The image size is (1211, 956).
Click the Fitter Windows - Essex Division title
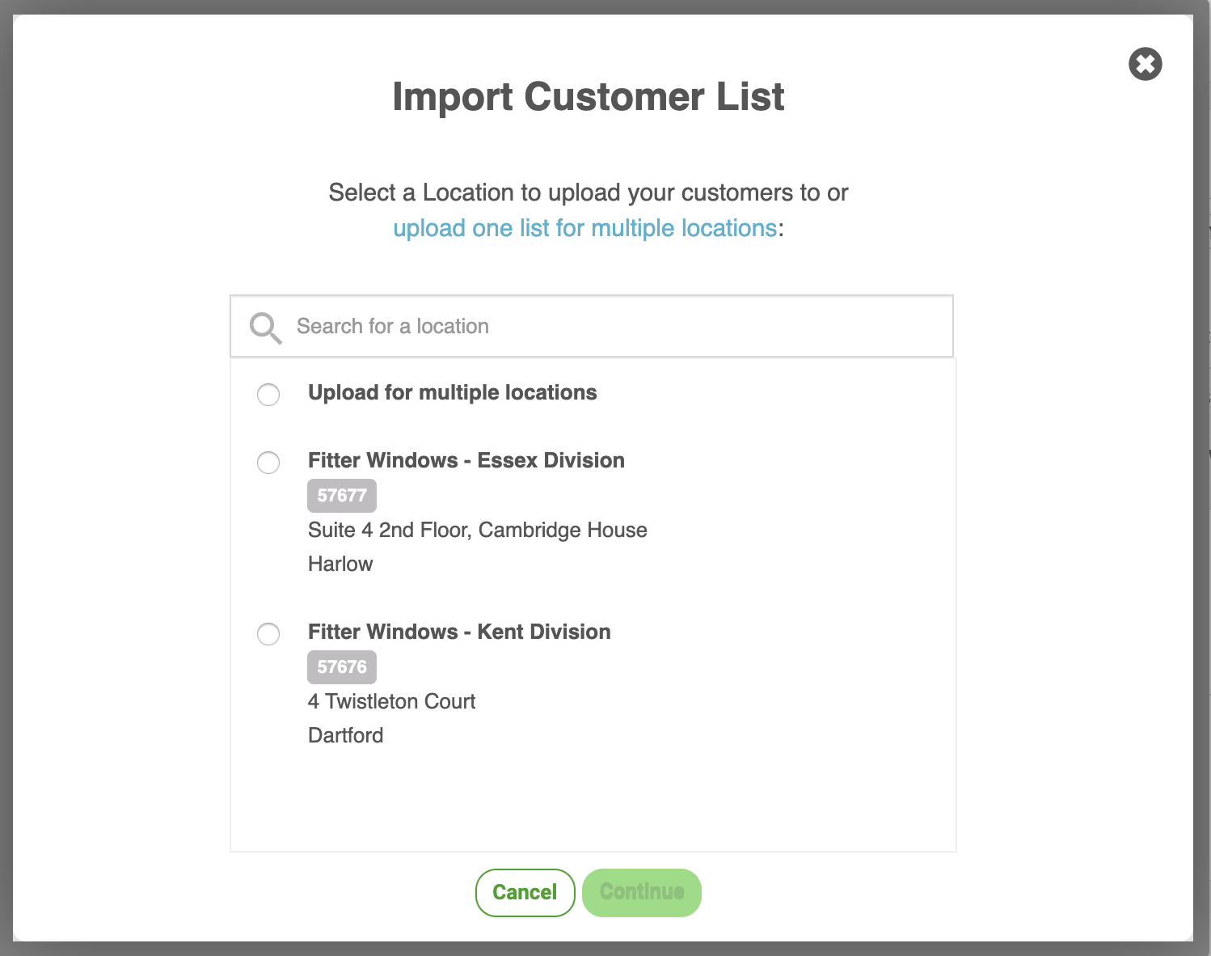click(466, 460)
